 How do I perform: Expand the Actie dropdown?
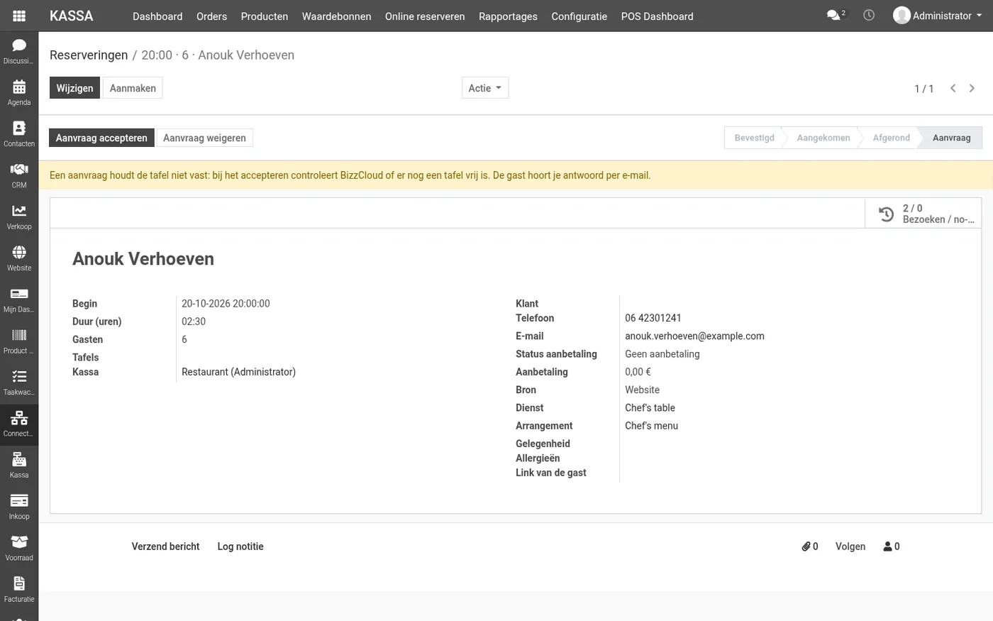(485, 88)
